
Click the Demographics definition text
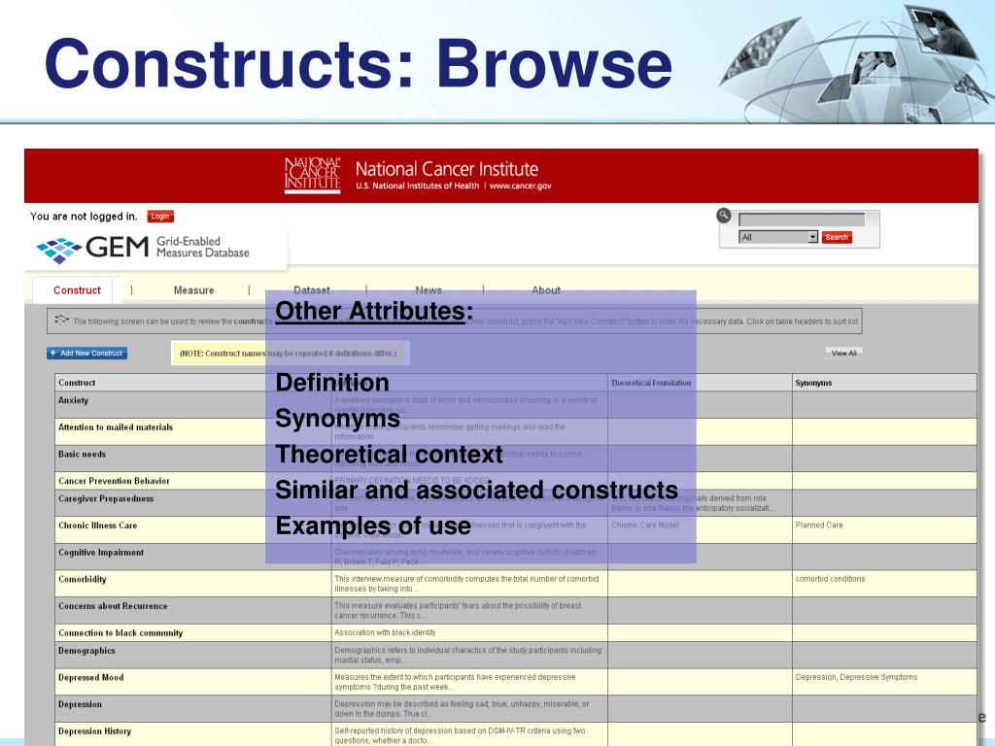[467, 656]
